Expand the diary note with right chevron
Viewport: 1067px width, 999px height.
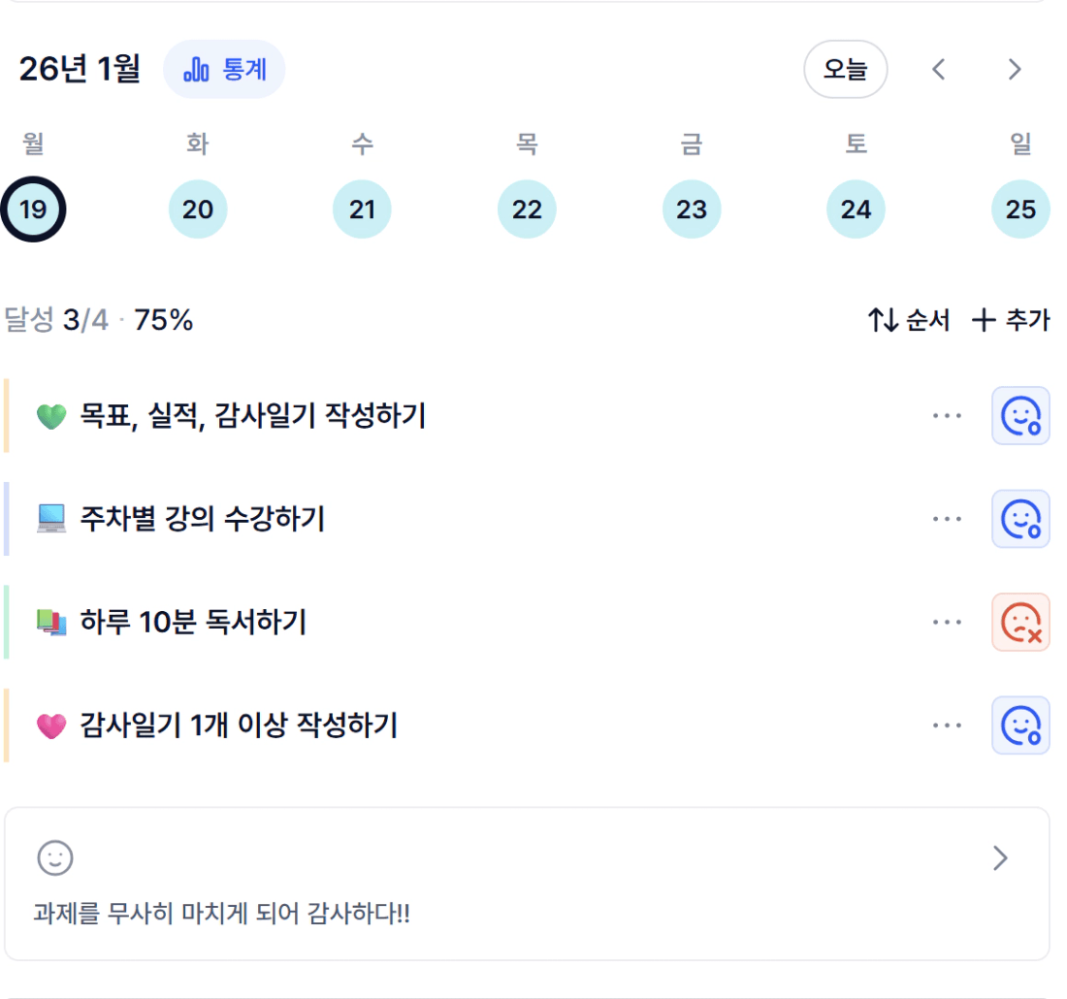click(1001, 858)
